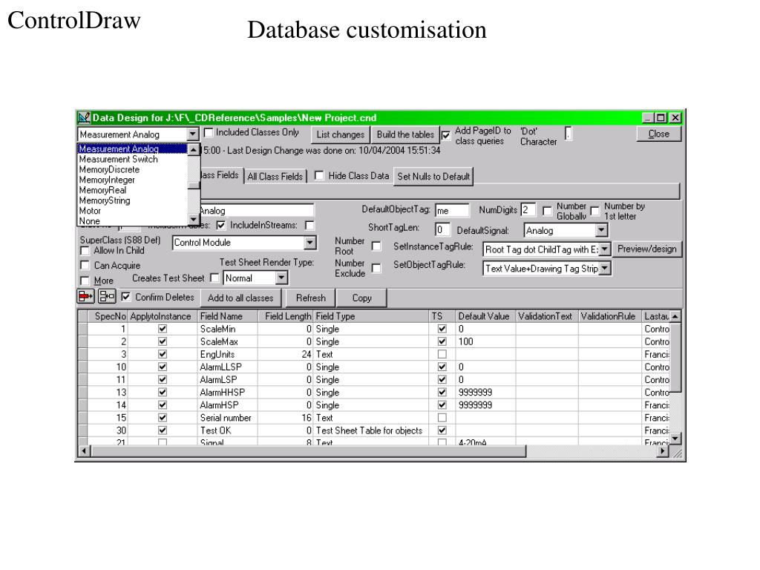Viewport: 760px width, 570px height.
Task: Click the Copy button
Action: point(361,298)
